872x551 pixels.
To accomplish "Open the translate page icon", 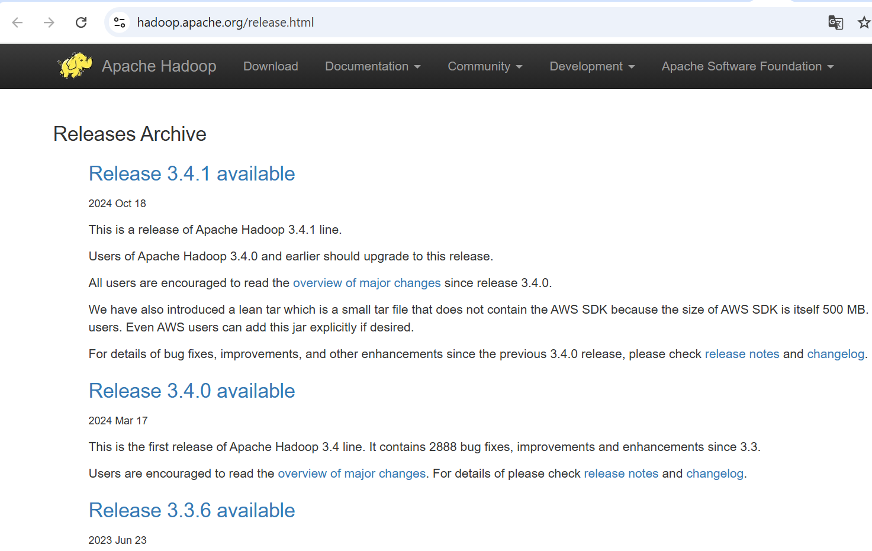I will [835, 22].
